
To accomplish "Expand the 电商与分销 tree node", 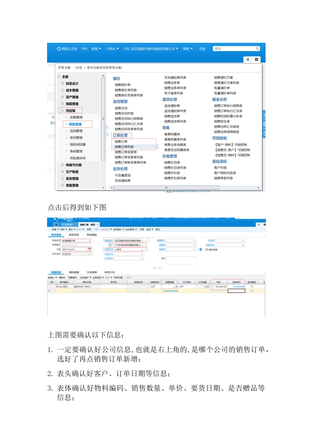I will [x=62, y=165].
